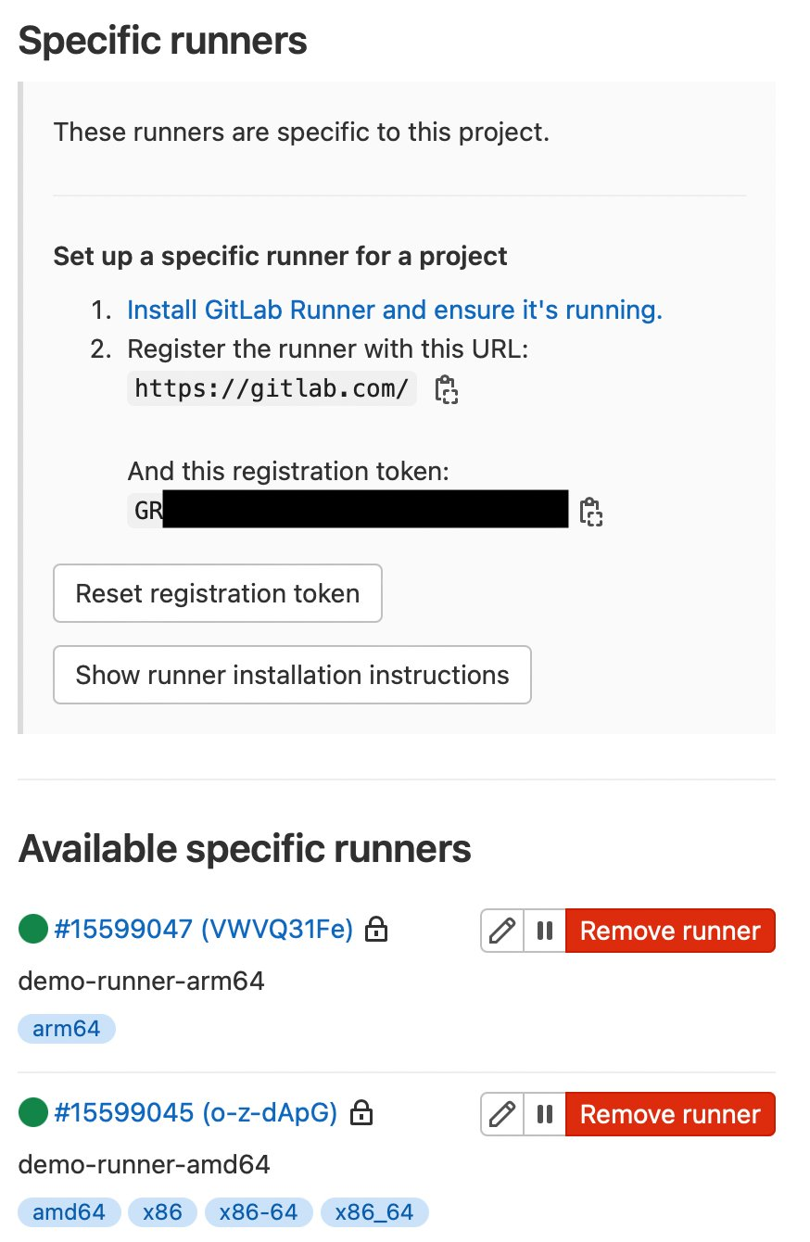Open the Install GitLab Runner link
Viewport: 810px width, 1242px height.
(394, 310)
